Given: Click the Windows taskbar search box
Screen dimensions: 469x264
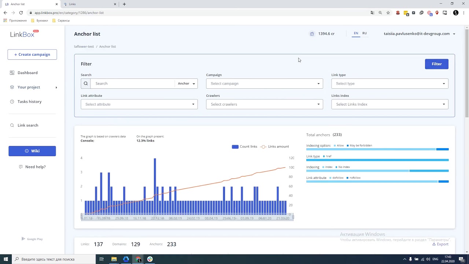Looking at the screenshot, I should (x=53, y=259).
